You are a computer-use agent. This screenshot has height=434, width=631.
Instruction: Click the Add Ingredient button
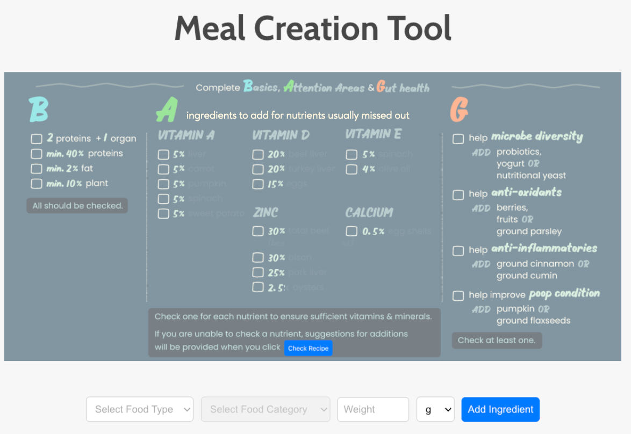(x=500, y=409)
